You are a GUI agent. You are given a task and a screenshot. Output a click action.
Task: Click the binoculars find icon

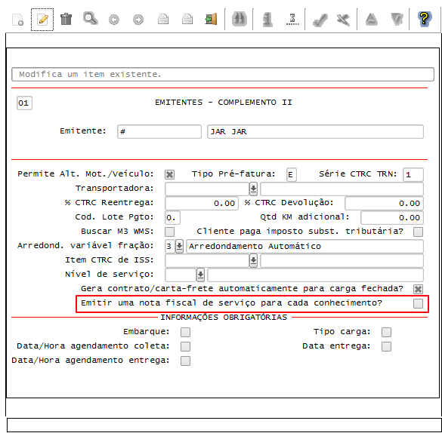pos(240,19)
